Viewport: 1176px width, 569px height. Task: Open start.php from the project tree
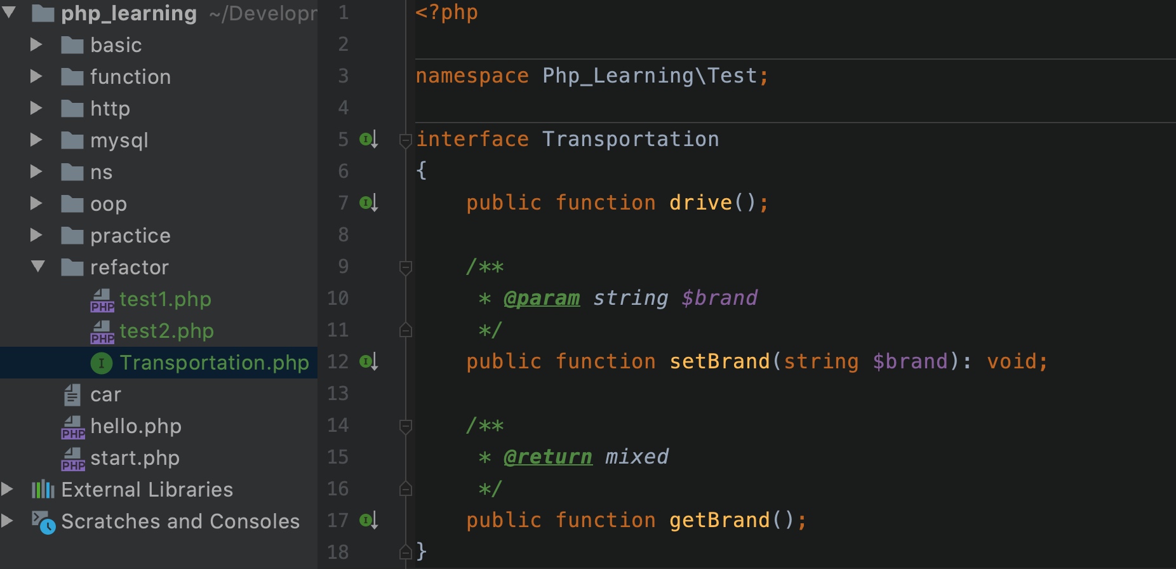pos(135,458)
